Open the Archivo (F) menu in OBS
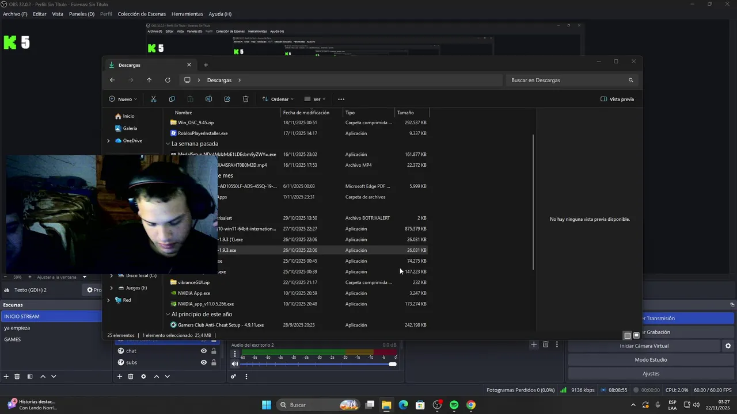Image resolution: width=737 pixels, height=414 pixels. [x=15, y=14]
